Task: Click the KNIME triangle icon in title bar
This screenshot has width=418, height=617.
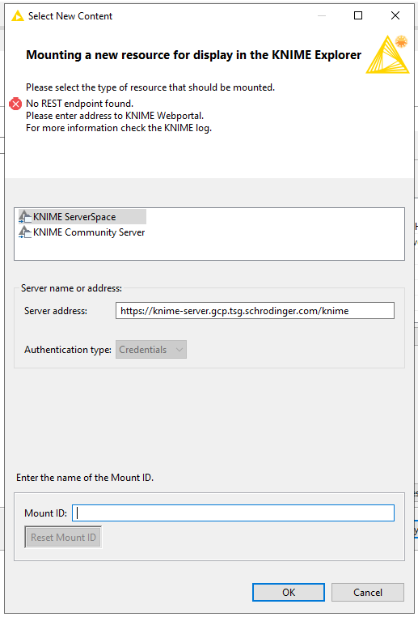Action: click(x=18, y=16)
